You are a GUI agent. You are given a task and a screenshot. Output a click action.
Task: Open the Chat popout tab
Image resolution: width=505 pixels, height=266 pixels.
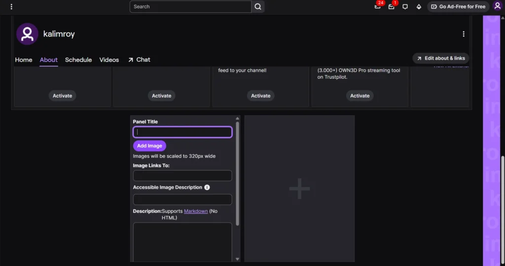[x=139, y=60]
